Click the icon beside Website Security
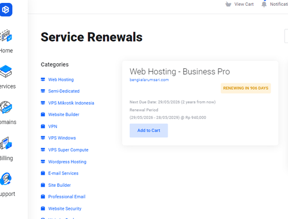Viewport: 288px width, 219px height. [x=43, y=209]
